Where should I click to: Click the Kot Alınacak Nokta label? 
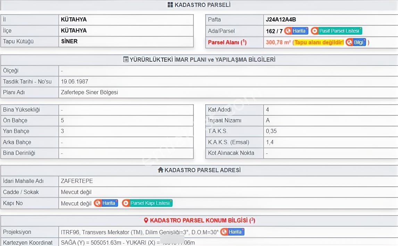[231, 153]
